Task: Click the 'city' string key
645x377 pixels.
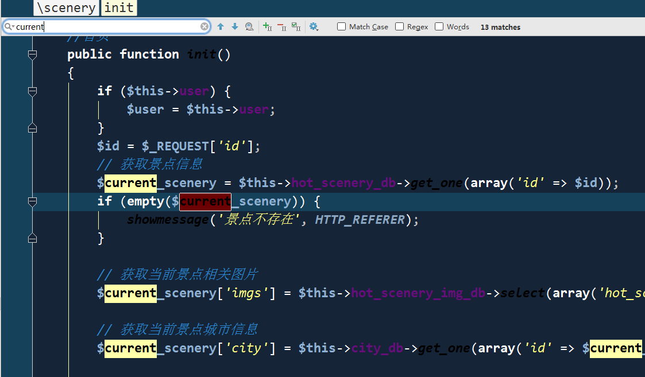Action: click(246, 348)
